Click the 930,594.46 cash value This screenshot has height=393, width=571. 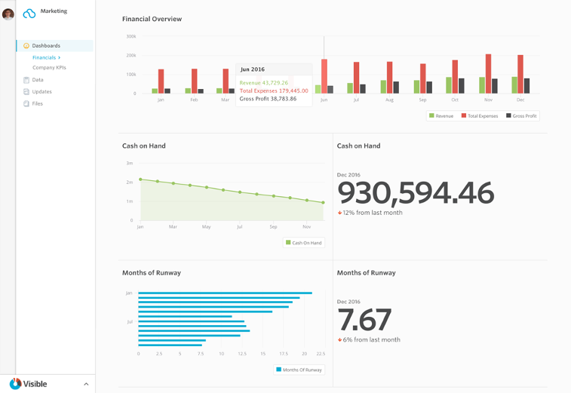coord(416,192)
